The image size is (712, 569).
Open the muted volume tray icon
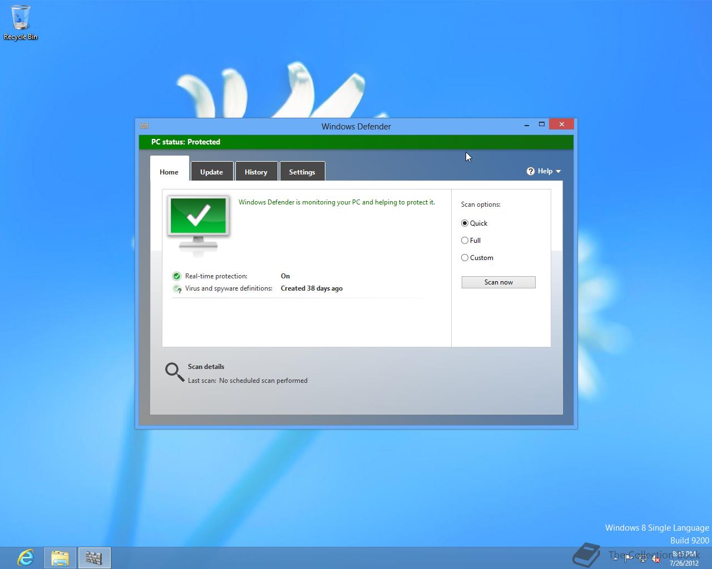coord(656,558)
